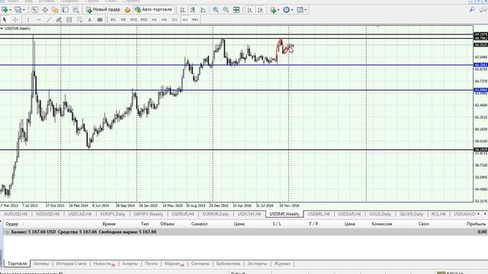
Task: Select the crosshair tool
Action: pos(15,20)
